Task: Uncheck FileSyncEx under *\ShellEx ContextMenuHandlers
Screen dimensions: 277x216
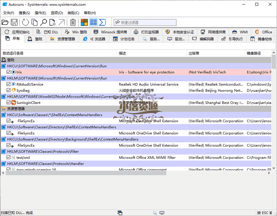Action: coord(8,121)
